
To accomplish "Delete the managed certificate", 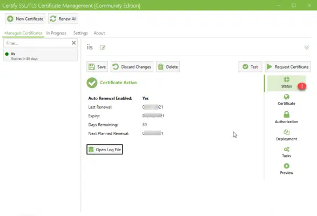I will pyautogui.click(x=168, y=67).
